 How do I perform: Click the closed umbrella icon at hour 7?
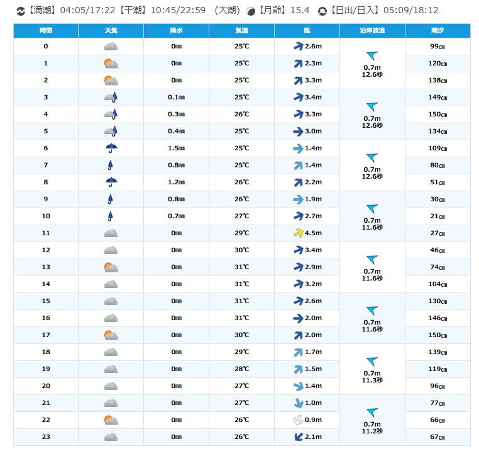[110, 165]
